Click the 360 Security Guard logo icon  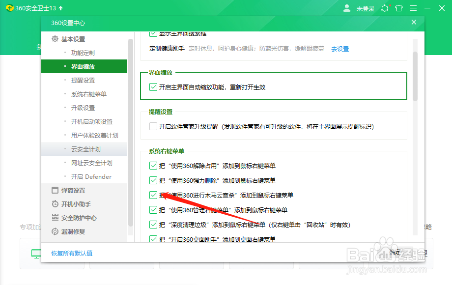click(9, 8)
